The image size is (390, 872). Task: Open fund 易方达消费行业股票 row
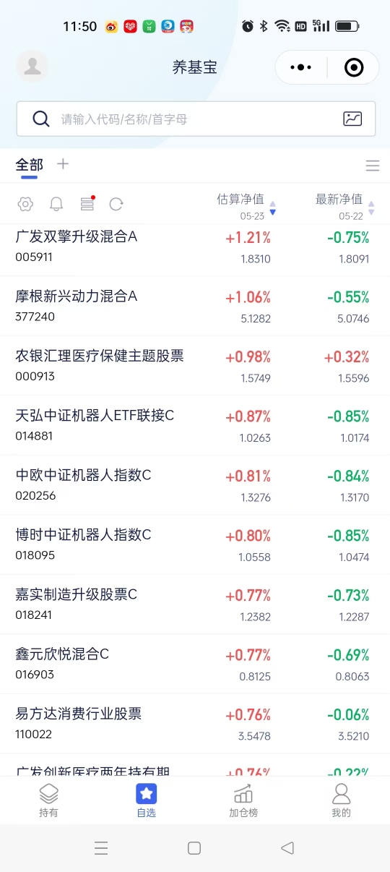click(195, 723)
